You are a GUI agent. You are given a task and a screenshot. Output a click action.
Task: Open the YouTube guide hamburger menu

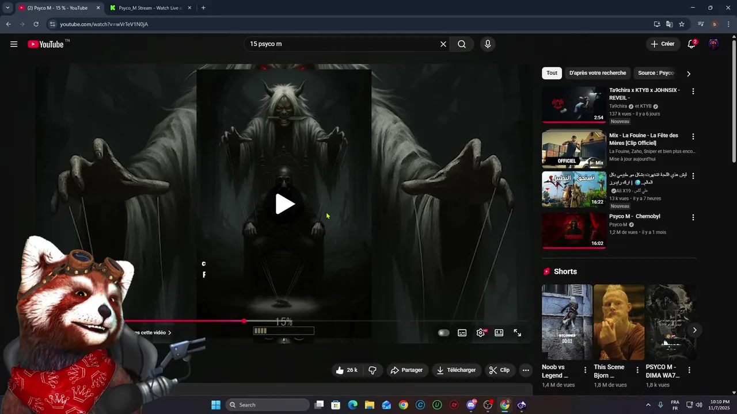pos(14,44)
